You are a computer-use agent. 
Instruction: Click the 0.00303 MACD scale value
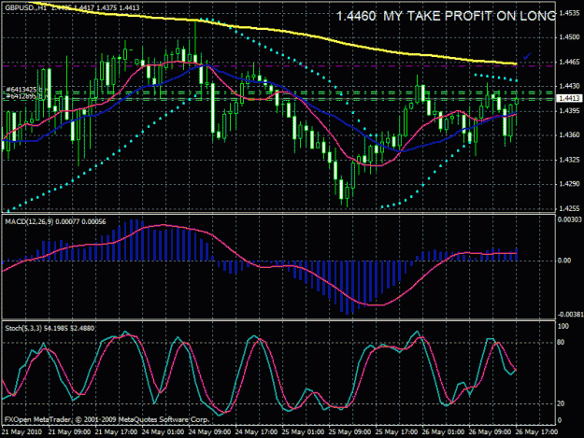(x=569, y=219)
